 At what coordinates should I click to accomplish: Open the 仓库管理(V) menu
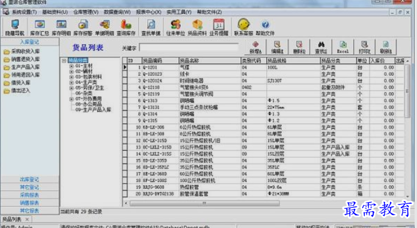point(86,12)
